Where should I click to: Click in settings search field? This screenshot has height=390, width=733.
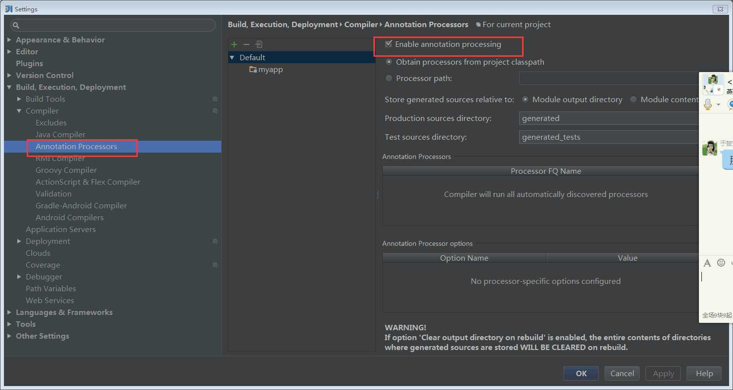tap(113, 25)
